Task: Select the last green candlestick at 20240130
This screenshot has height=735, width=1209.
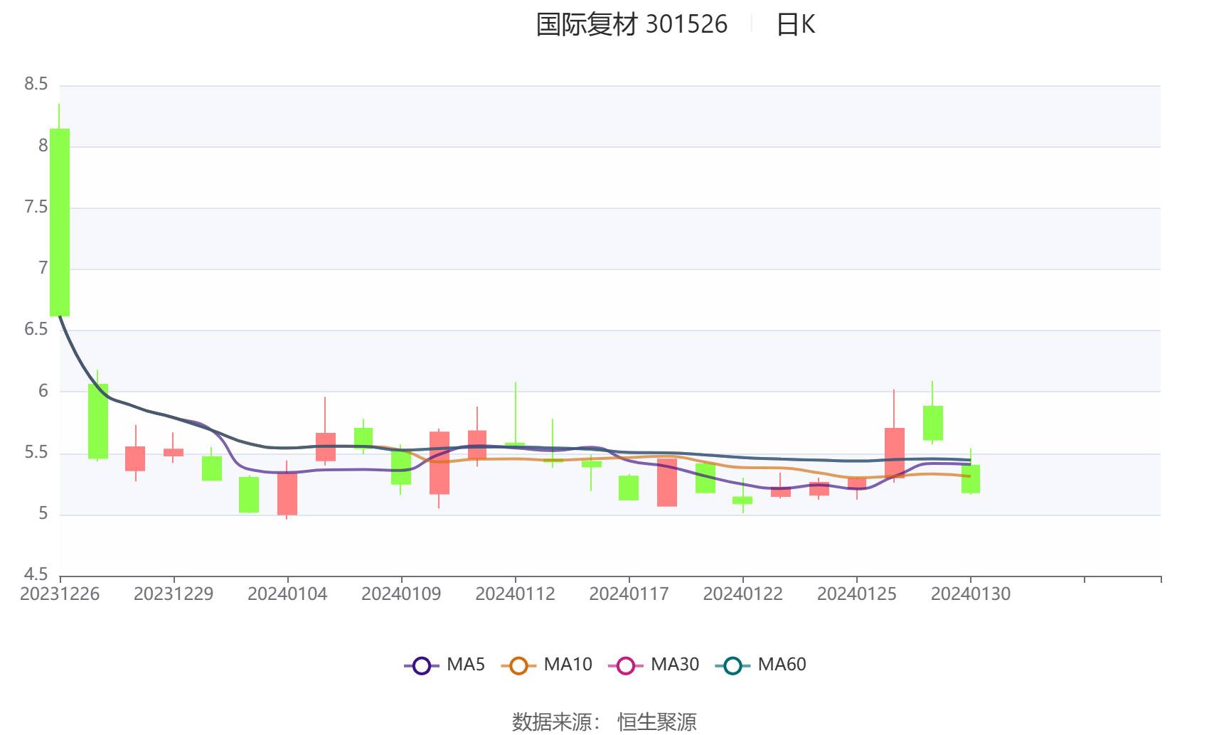Action: [x=970, y=479]
